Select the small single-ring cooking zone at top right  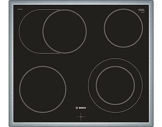click(x=123, y=28)
